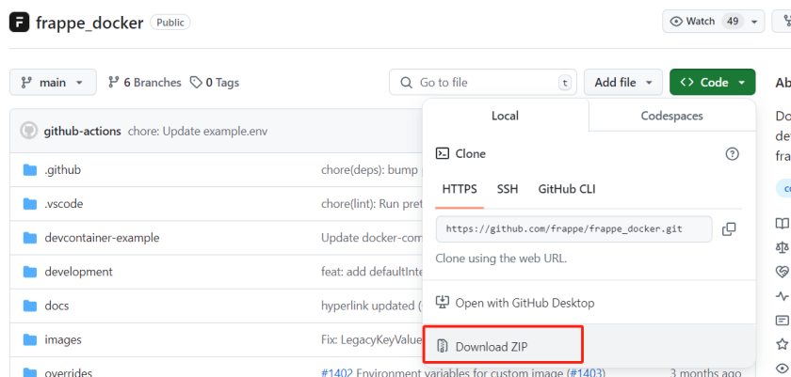Image resolution: width=791 pixels, height=377 pixels.
Task: Select the GitHub CLI clone tab
Action: [x=567, y=189]
